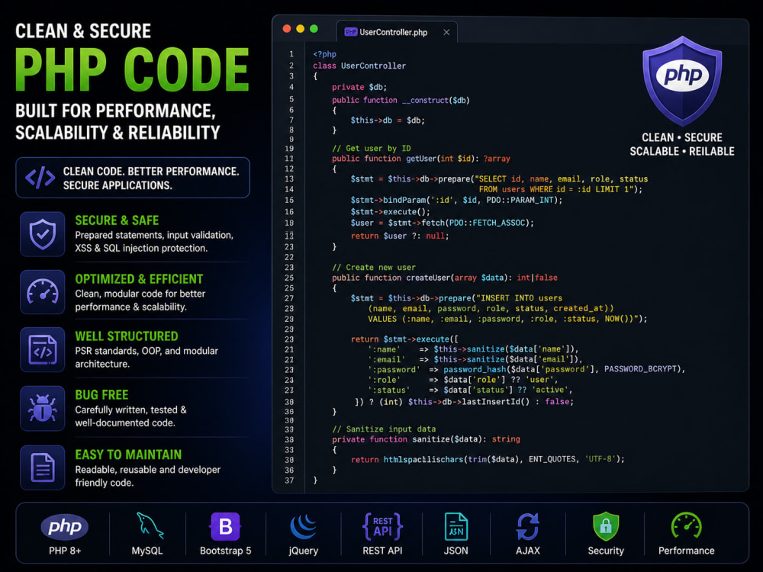Click the 'INSERT INTO users' code line
The width and height of the screenshot is (763, 572).
tap(456, 298)
